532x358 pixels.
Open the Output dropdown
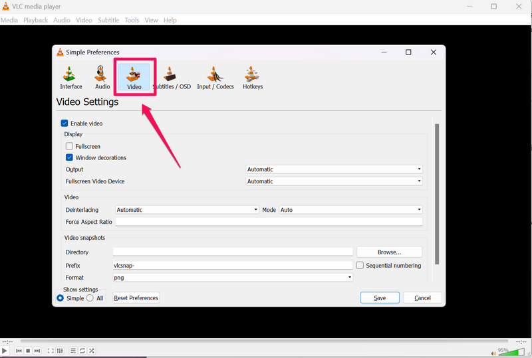(334, 169)
